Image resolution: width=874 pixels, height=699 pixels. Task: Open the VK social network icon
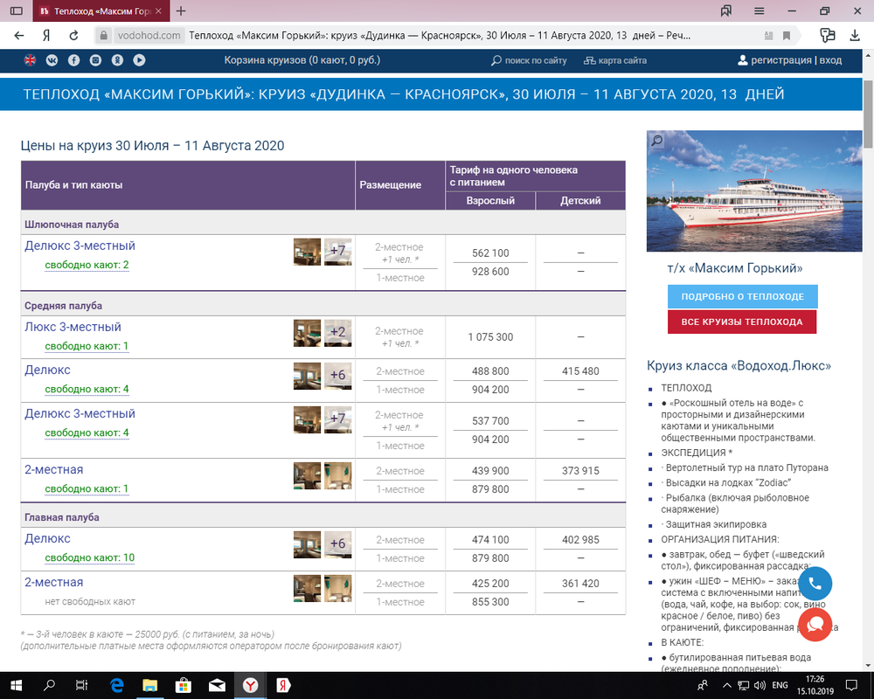point(52,60)
